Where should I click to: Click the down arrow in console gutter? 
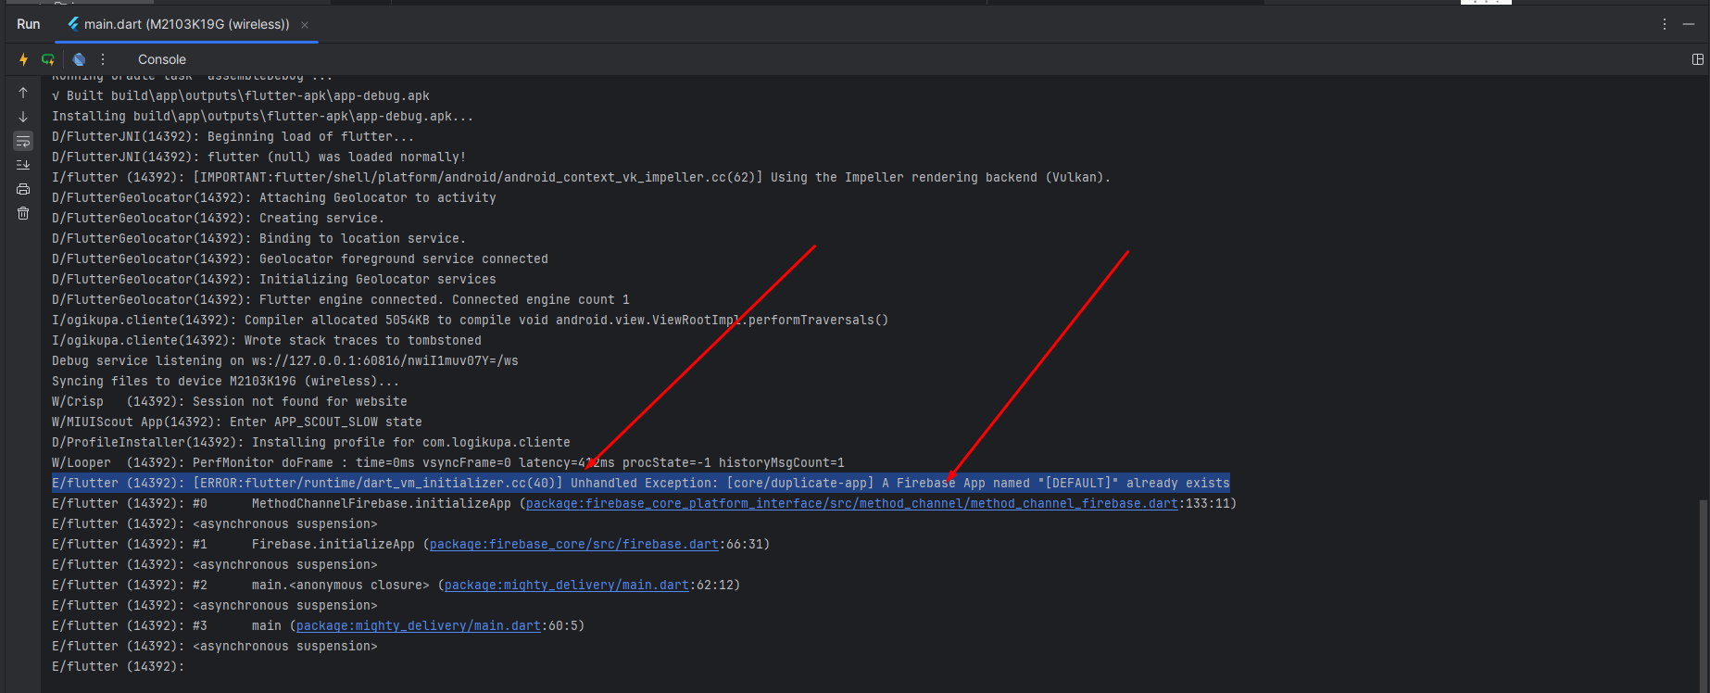(23, 117)
